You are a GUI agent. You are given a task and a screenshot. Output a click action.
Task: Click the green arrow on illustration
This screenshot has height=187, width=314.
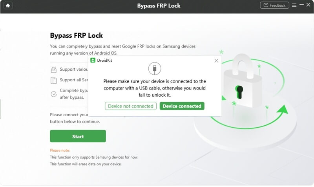point(283,110)
